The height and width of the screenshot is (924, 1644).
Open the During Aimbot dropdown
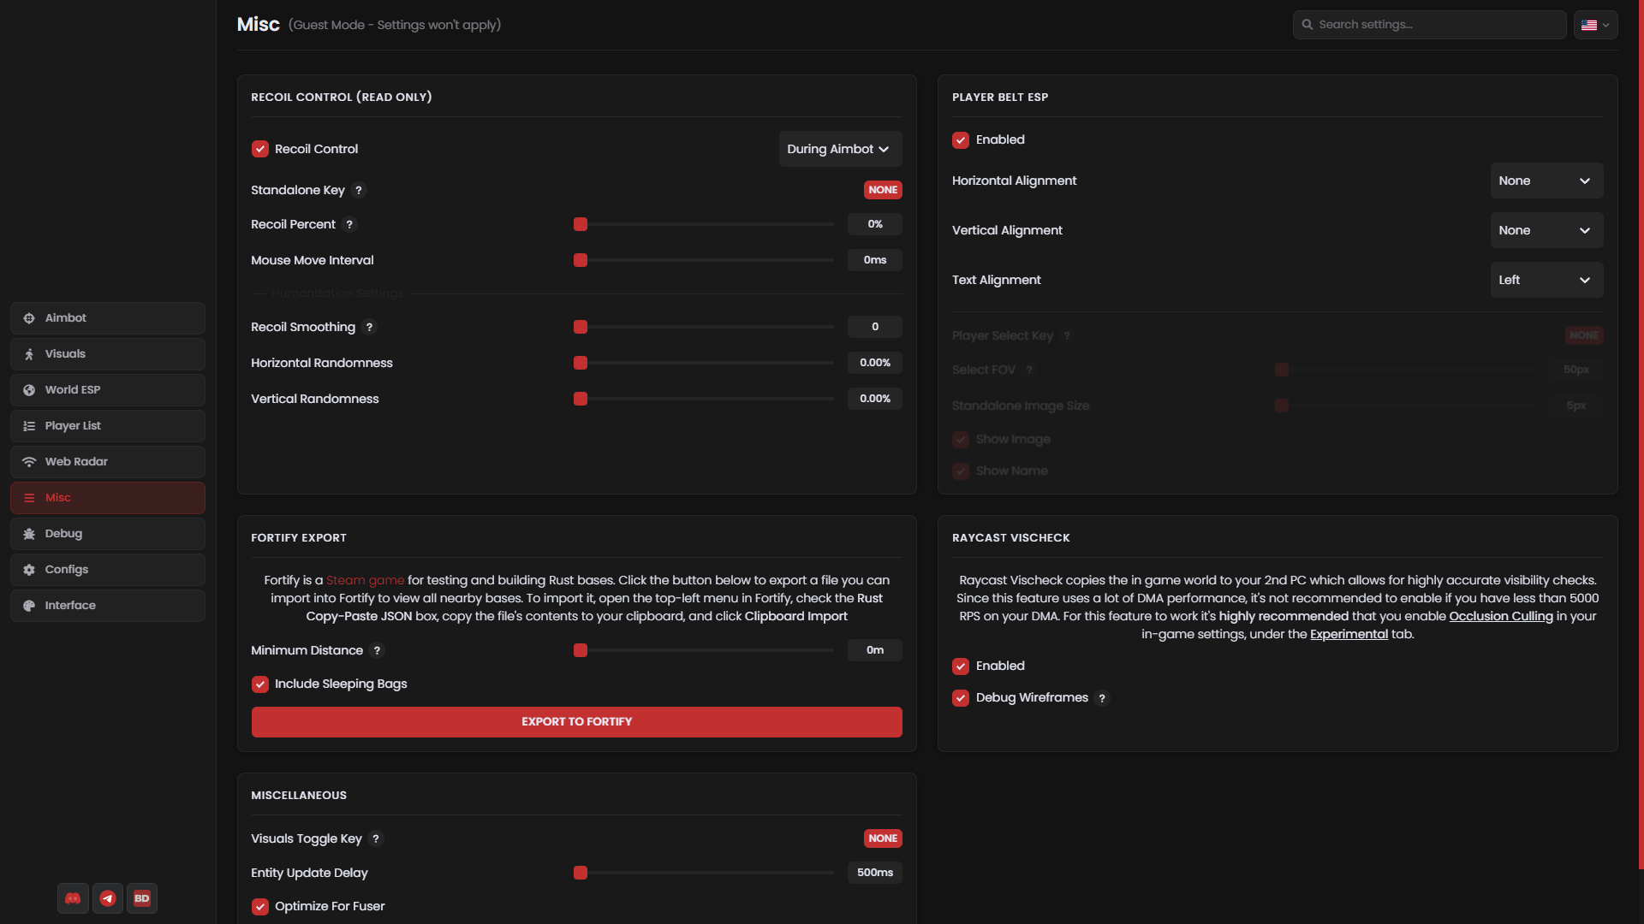coord(840,149)
